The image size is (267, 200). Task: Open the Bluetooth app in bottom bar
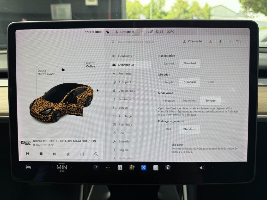[144, 168]
